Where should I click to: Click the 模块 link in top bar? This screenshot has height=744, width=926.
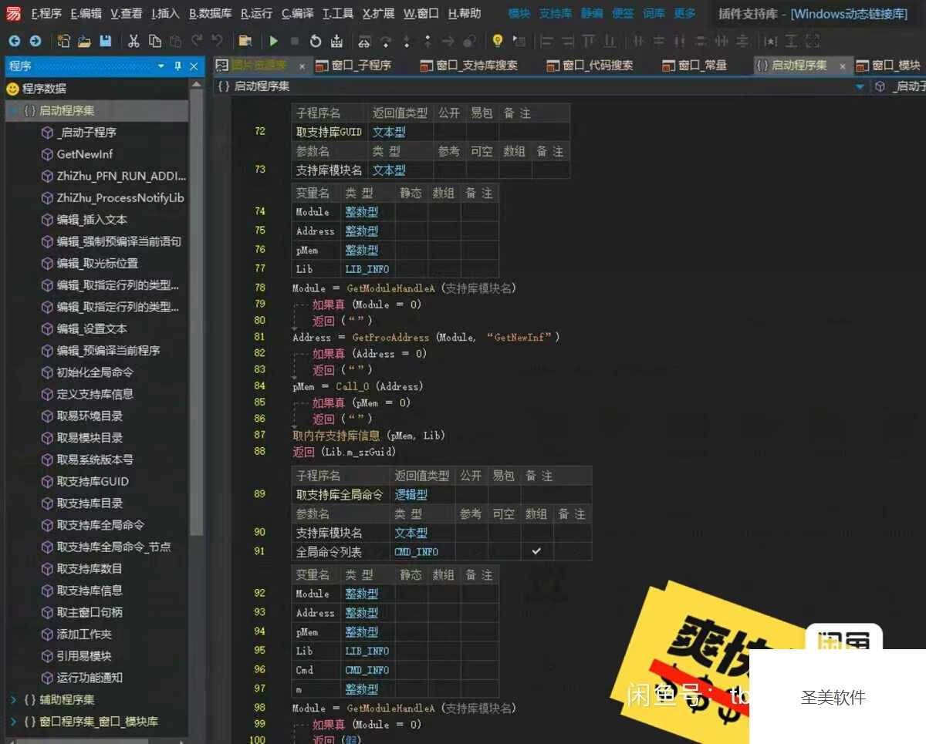pos(519,13)
